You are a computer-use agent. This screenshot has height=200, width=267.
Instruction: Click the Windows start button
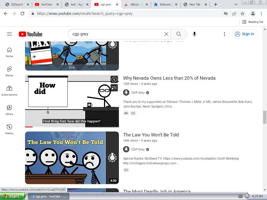coord(13,196)
